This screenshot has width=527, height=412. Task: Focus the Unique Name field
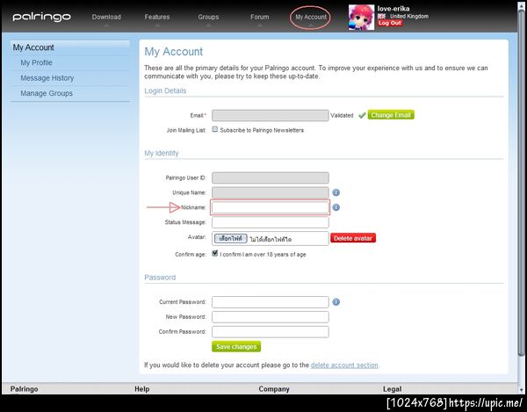pos(271,192)
